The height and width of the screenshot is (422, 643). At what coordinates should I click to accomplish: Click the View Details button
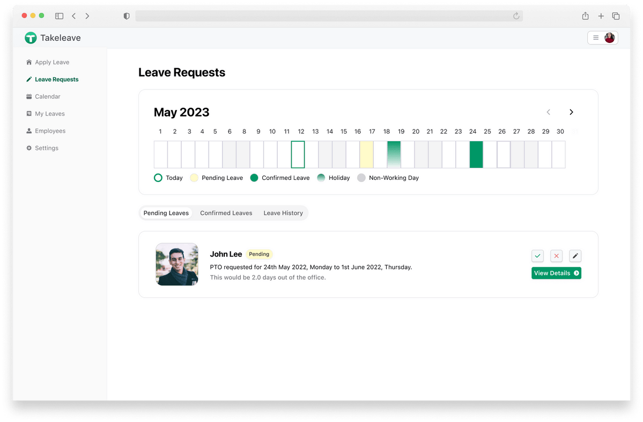pyautogui.click(x=556, y=273)
